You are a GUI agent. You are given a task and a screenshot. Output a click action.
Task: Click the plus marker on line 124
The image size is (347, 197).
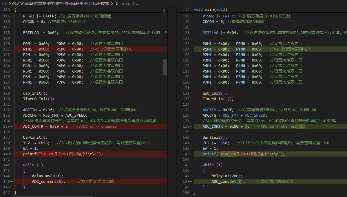[x=191, y=49]
